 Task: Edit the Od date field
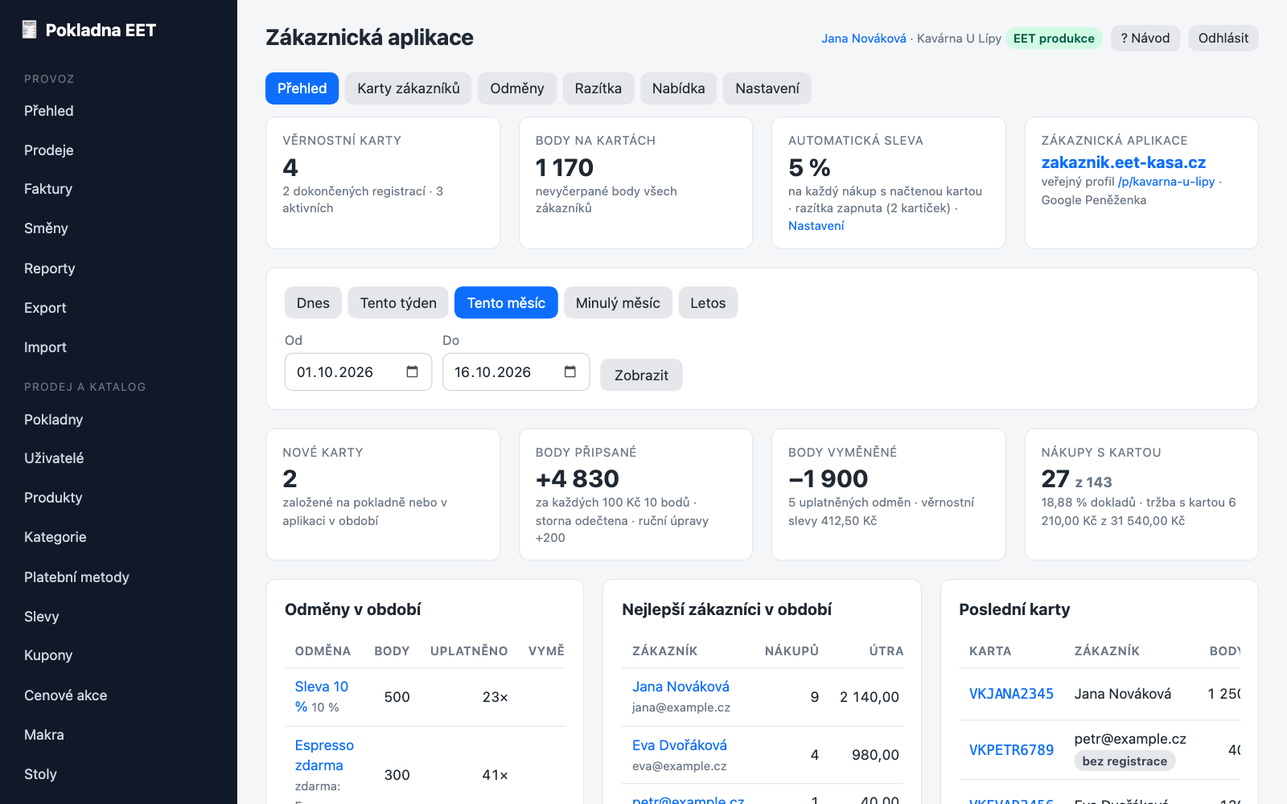pyautogui.click(x=358, y=372)
